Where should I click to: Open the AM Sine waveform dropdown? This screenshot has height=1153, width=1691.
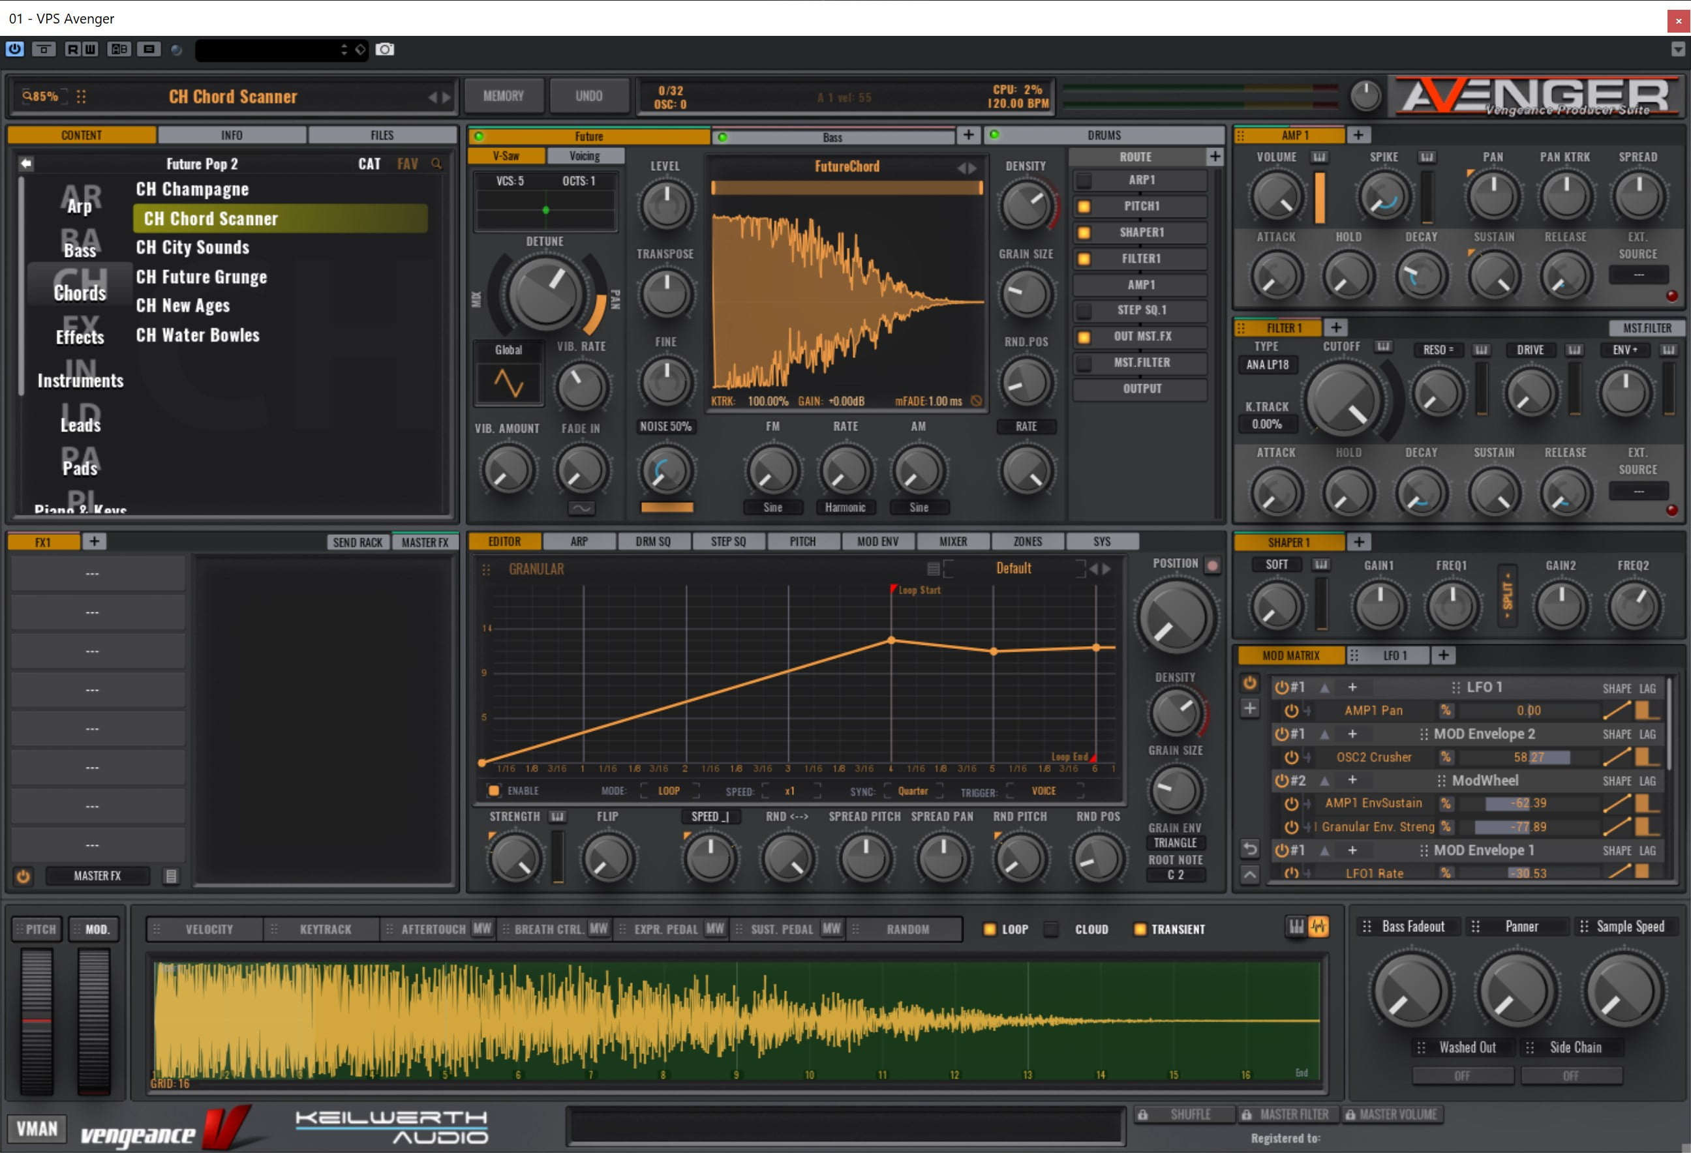[919, 508]
